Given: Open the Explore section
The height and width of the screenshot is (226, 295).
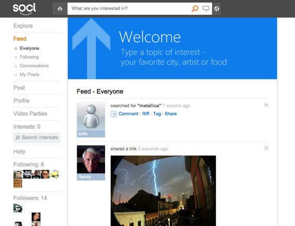Looking at the screenshot, I should [23, 26].
